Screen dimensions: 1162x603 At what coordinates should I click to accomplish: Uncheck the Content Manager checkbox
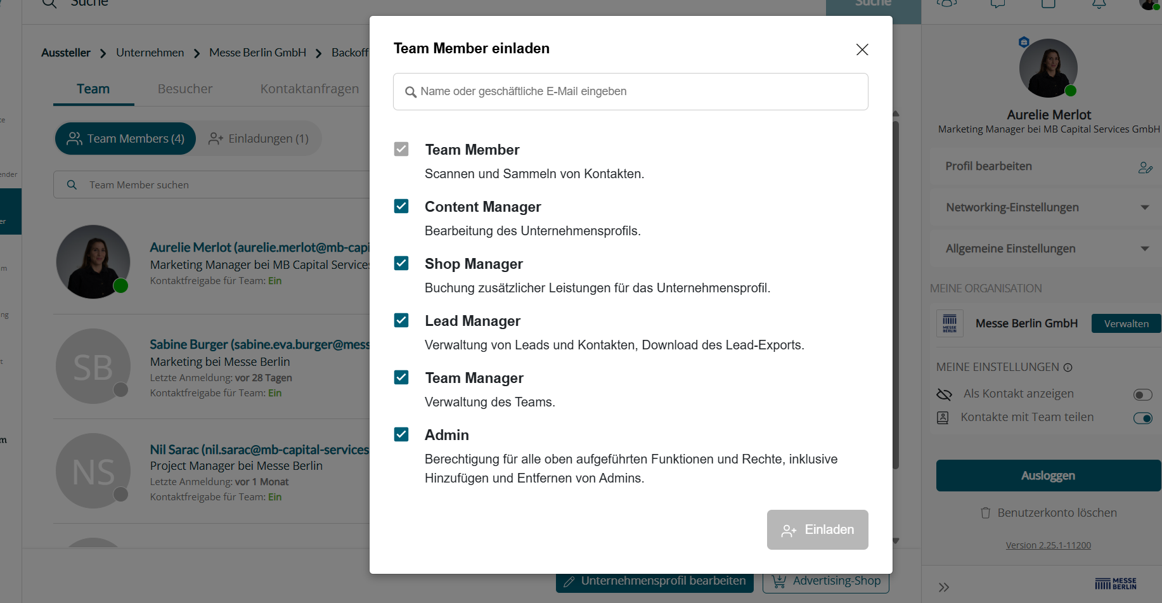[x=401, y=206]
